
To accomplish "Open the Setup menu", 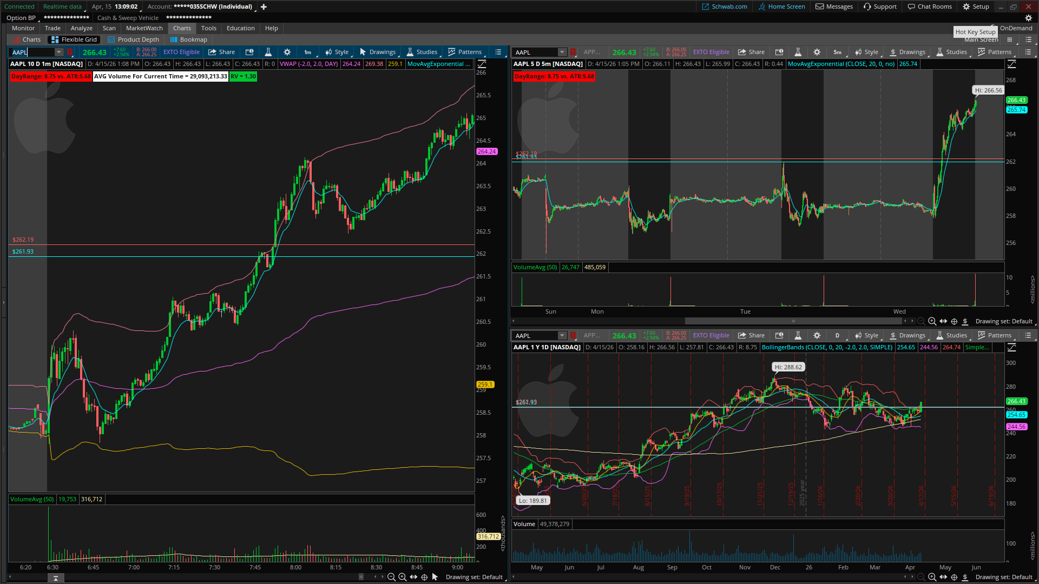I will tap(976, 6).
